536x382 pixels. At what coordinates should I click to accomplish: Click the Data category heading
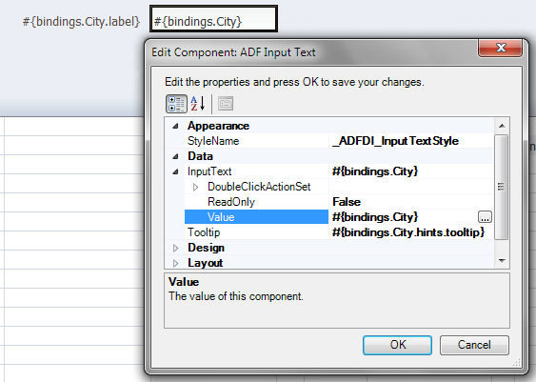(x=200, y=156)
